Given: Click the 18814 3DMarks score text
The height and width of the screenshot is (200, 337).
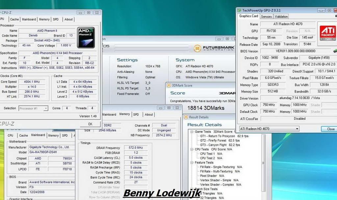Looking at the screenshot, I should click(x=206, y=108).
